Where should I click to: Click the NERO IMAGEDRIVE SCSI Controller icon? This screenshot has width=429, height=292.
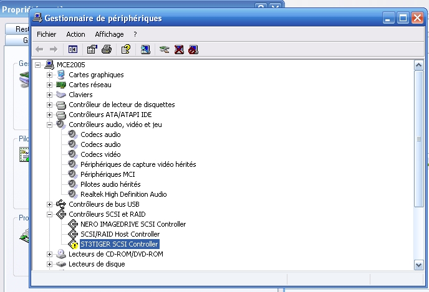tap(73, 224)
